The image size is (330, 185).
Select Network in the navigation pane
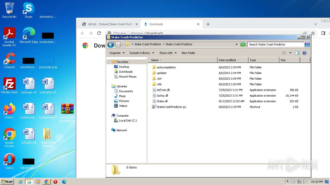[x=122, y=130]
